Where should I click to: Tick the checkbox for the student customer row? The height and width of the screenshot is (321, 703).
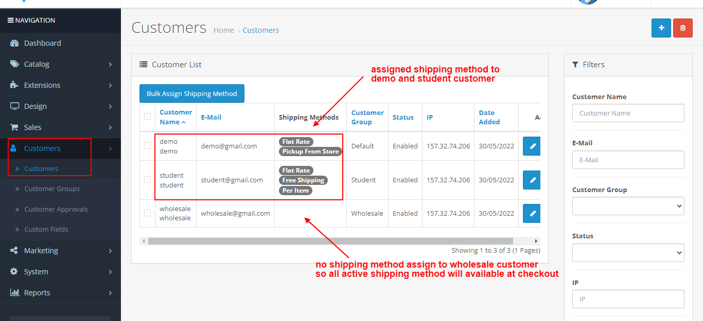(x=147, y=180)
